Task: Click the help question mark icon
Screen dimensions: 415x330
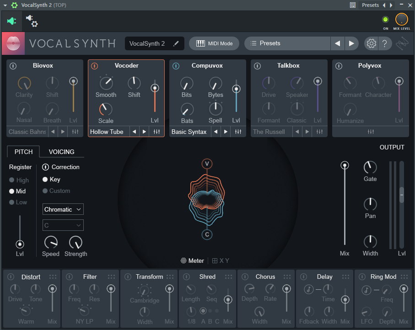Action: (385, 43)
